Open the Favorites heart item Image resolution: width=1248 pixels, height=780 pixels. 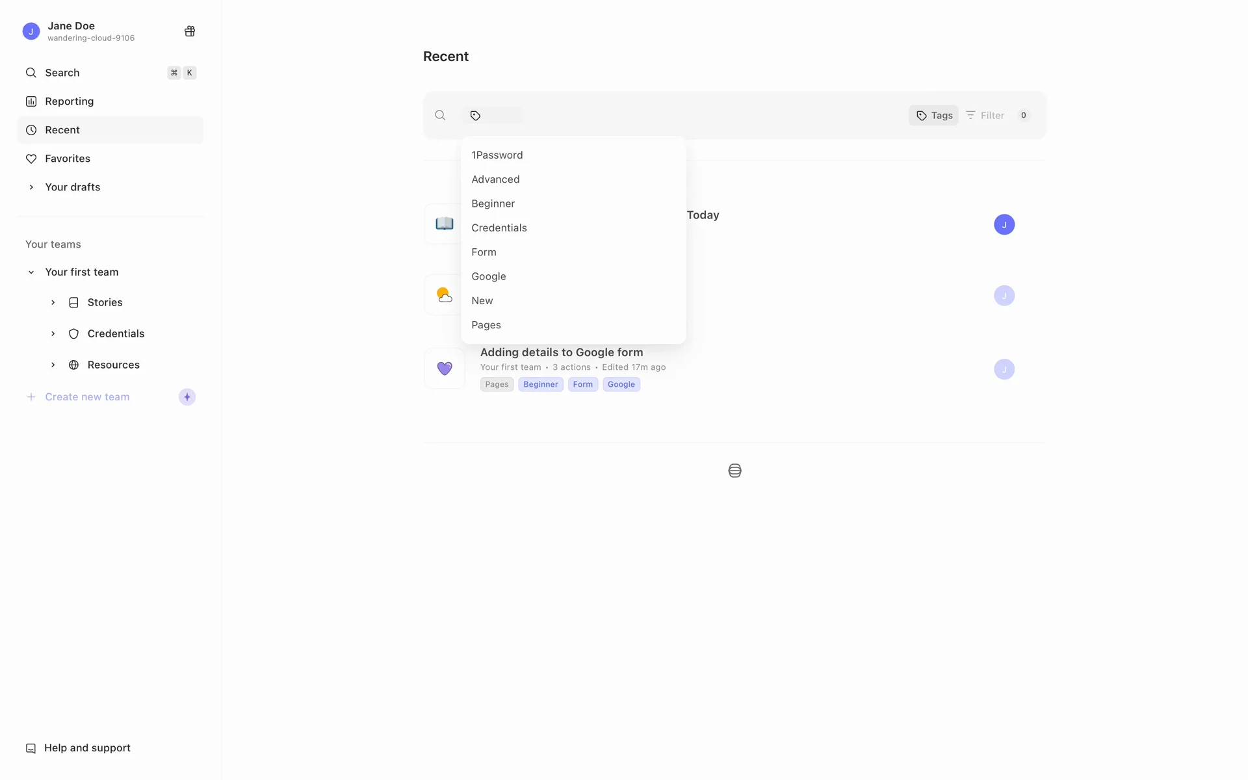tap(67, 159)
